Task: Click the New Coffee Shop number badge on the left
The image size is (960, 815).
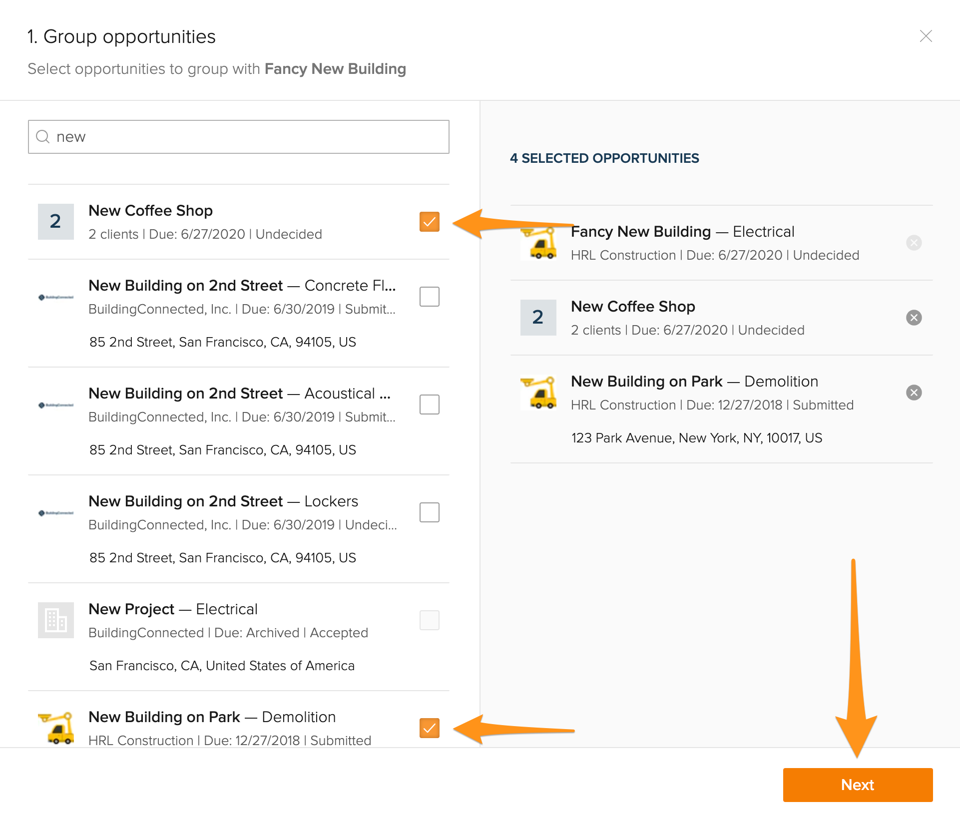Action: pyautogui.click(x=55, y=222)
